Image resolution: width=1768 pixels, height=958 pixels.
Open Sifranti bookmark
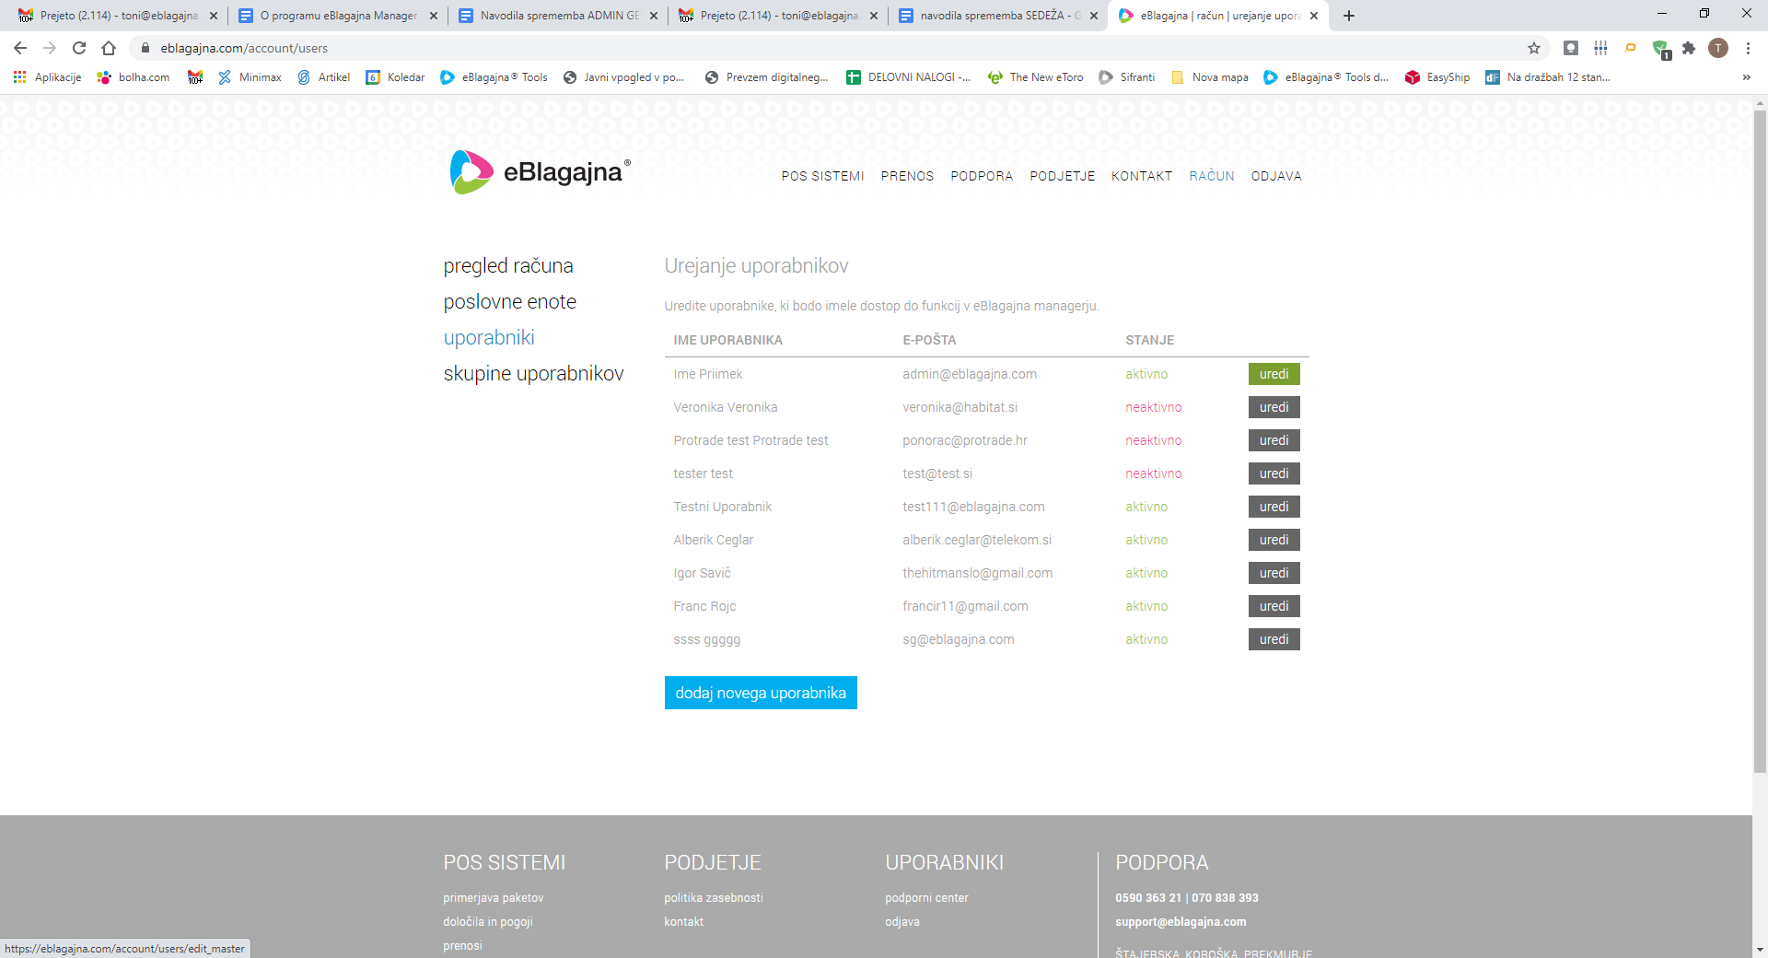click(x=1127, y=77)
